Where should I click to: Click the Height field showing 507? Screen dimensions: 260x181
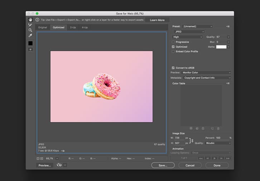pyautogui.click(x=179, y=143)
